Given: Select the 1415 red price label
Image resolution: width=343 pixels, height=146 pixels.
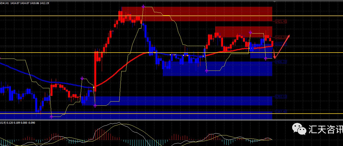Looking at the screenshot, I should point(281,37).
